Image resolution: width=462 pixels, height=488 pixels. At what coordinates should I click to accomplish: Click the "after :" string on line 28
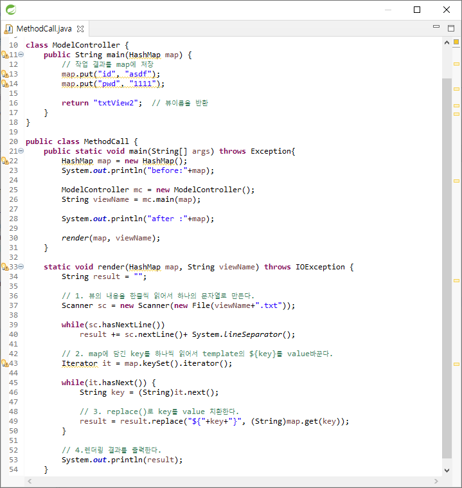(x=167, y=219)
